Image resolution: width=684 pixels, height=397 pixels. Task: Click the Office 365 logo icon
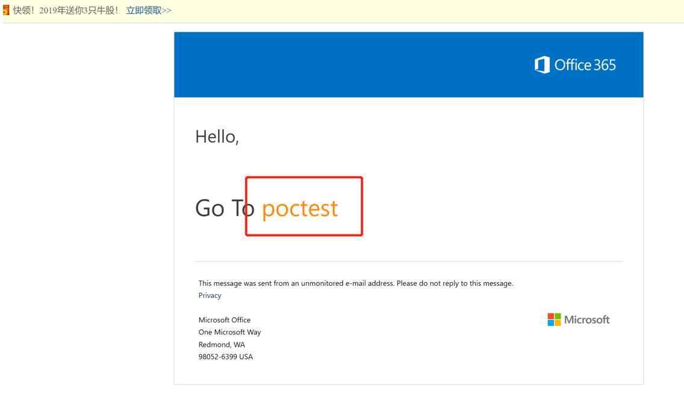coord(543,65)
